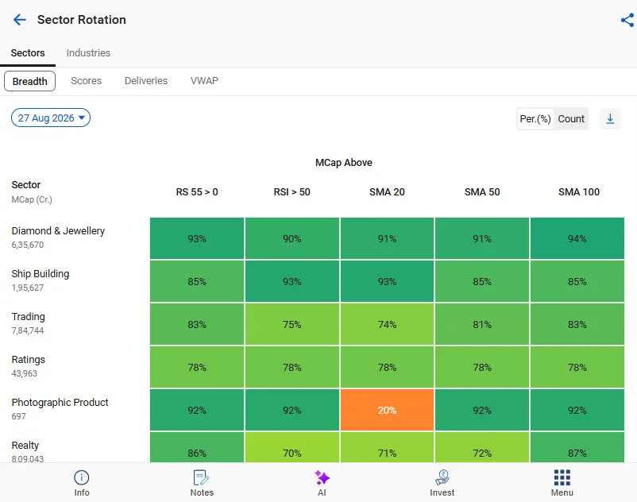Select Trading 74% SMA 20 cell

coord(387,324)
